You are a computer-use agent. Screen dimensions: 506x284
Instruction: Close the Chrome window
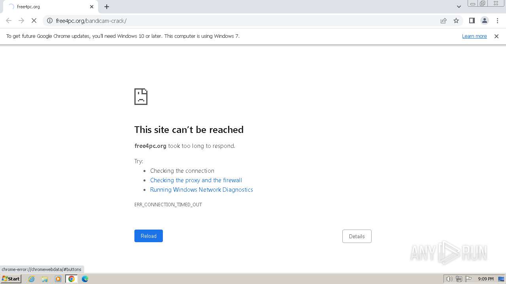[x=496, y=4]
